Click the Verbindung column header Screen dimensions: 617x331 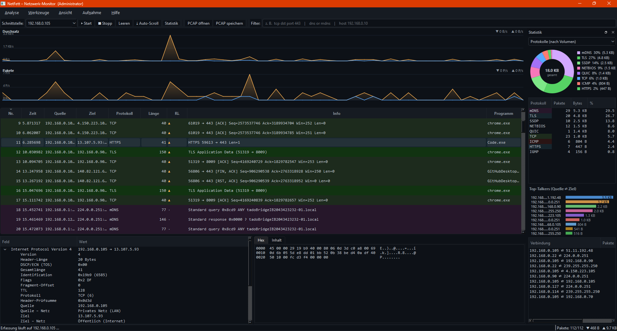pos(564,243)
